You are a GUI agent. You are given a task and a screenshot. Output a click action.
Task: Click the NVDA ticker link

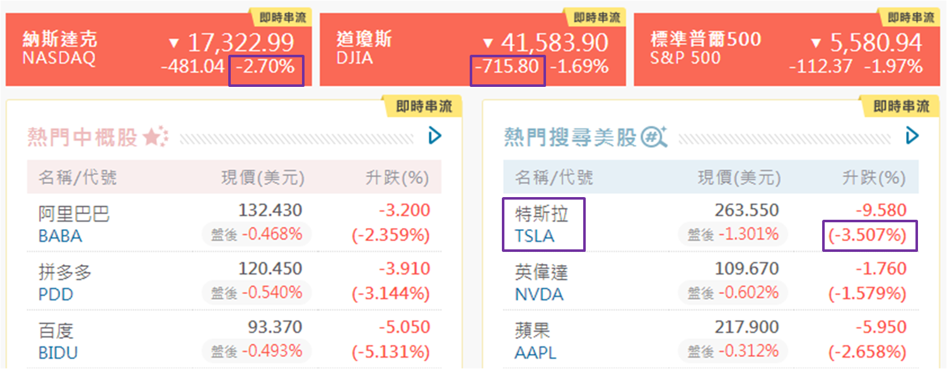(539, 295)
